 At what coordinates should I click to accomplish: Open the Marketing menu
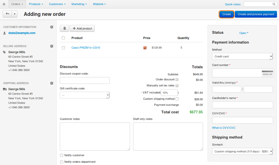[x=79, y=4]
